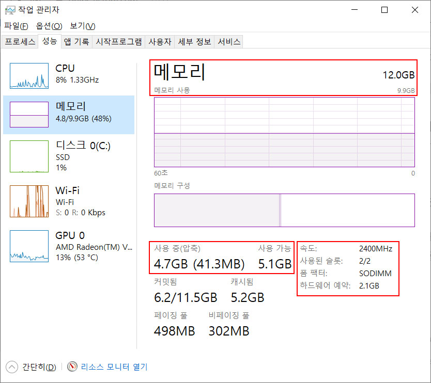Click the 메모리 구성 label
This screenshot has width=431, height=383.
point(172,186)
